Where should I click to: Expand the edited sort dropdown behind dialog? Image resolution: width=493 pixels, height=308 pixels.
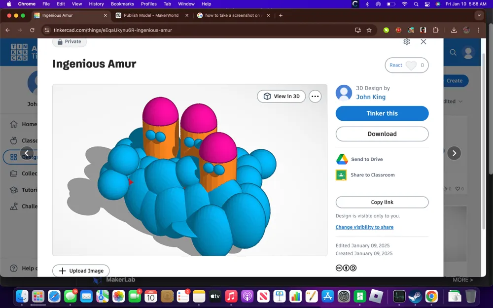point(453,101)
